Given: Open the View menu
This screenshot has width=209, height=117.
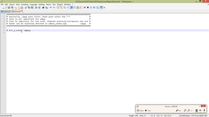Looking at the screenshot, I should click(18, 5).
